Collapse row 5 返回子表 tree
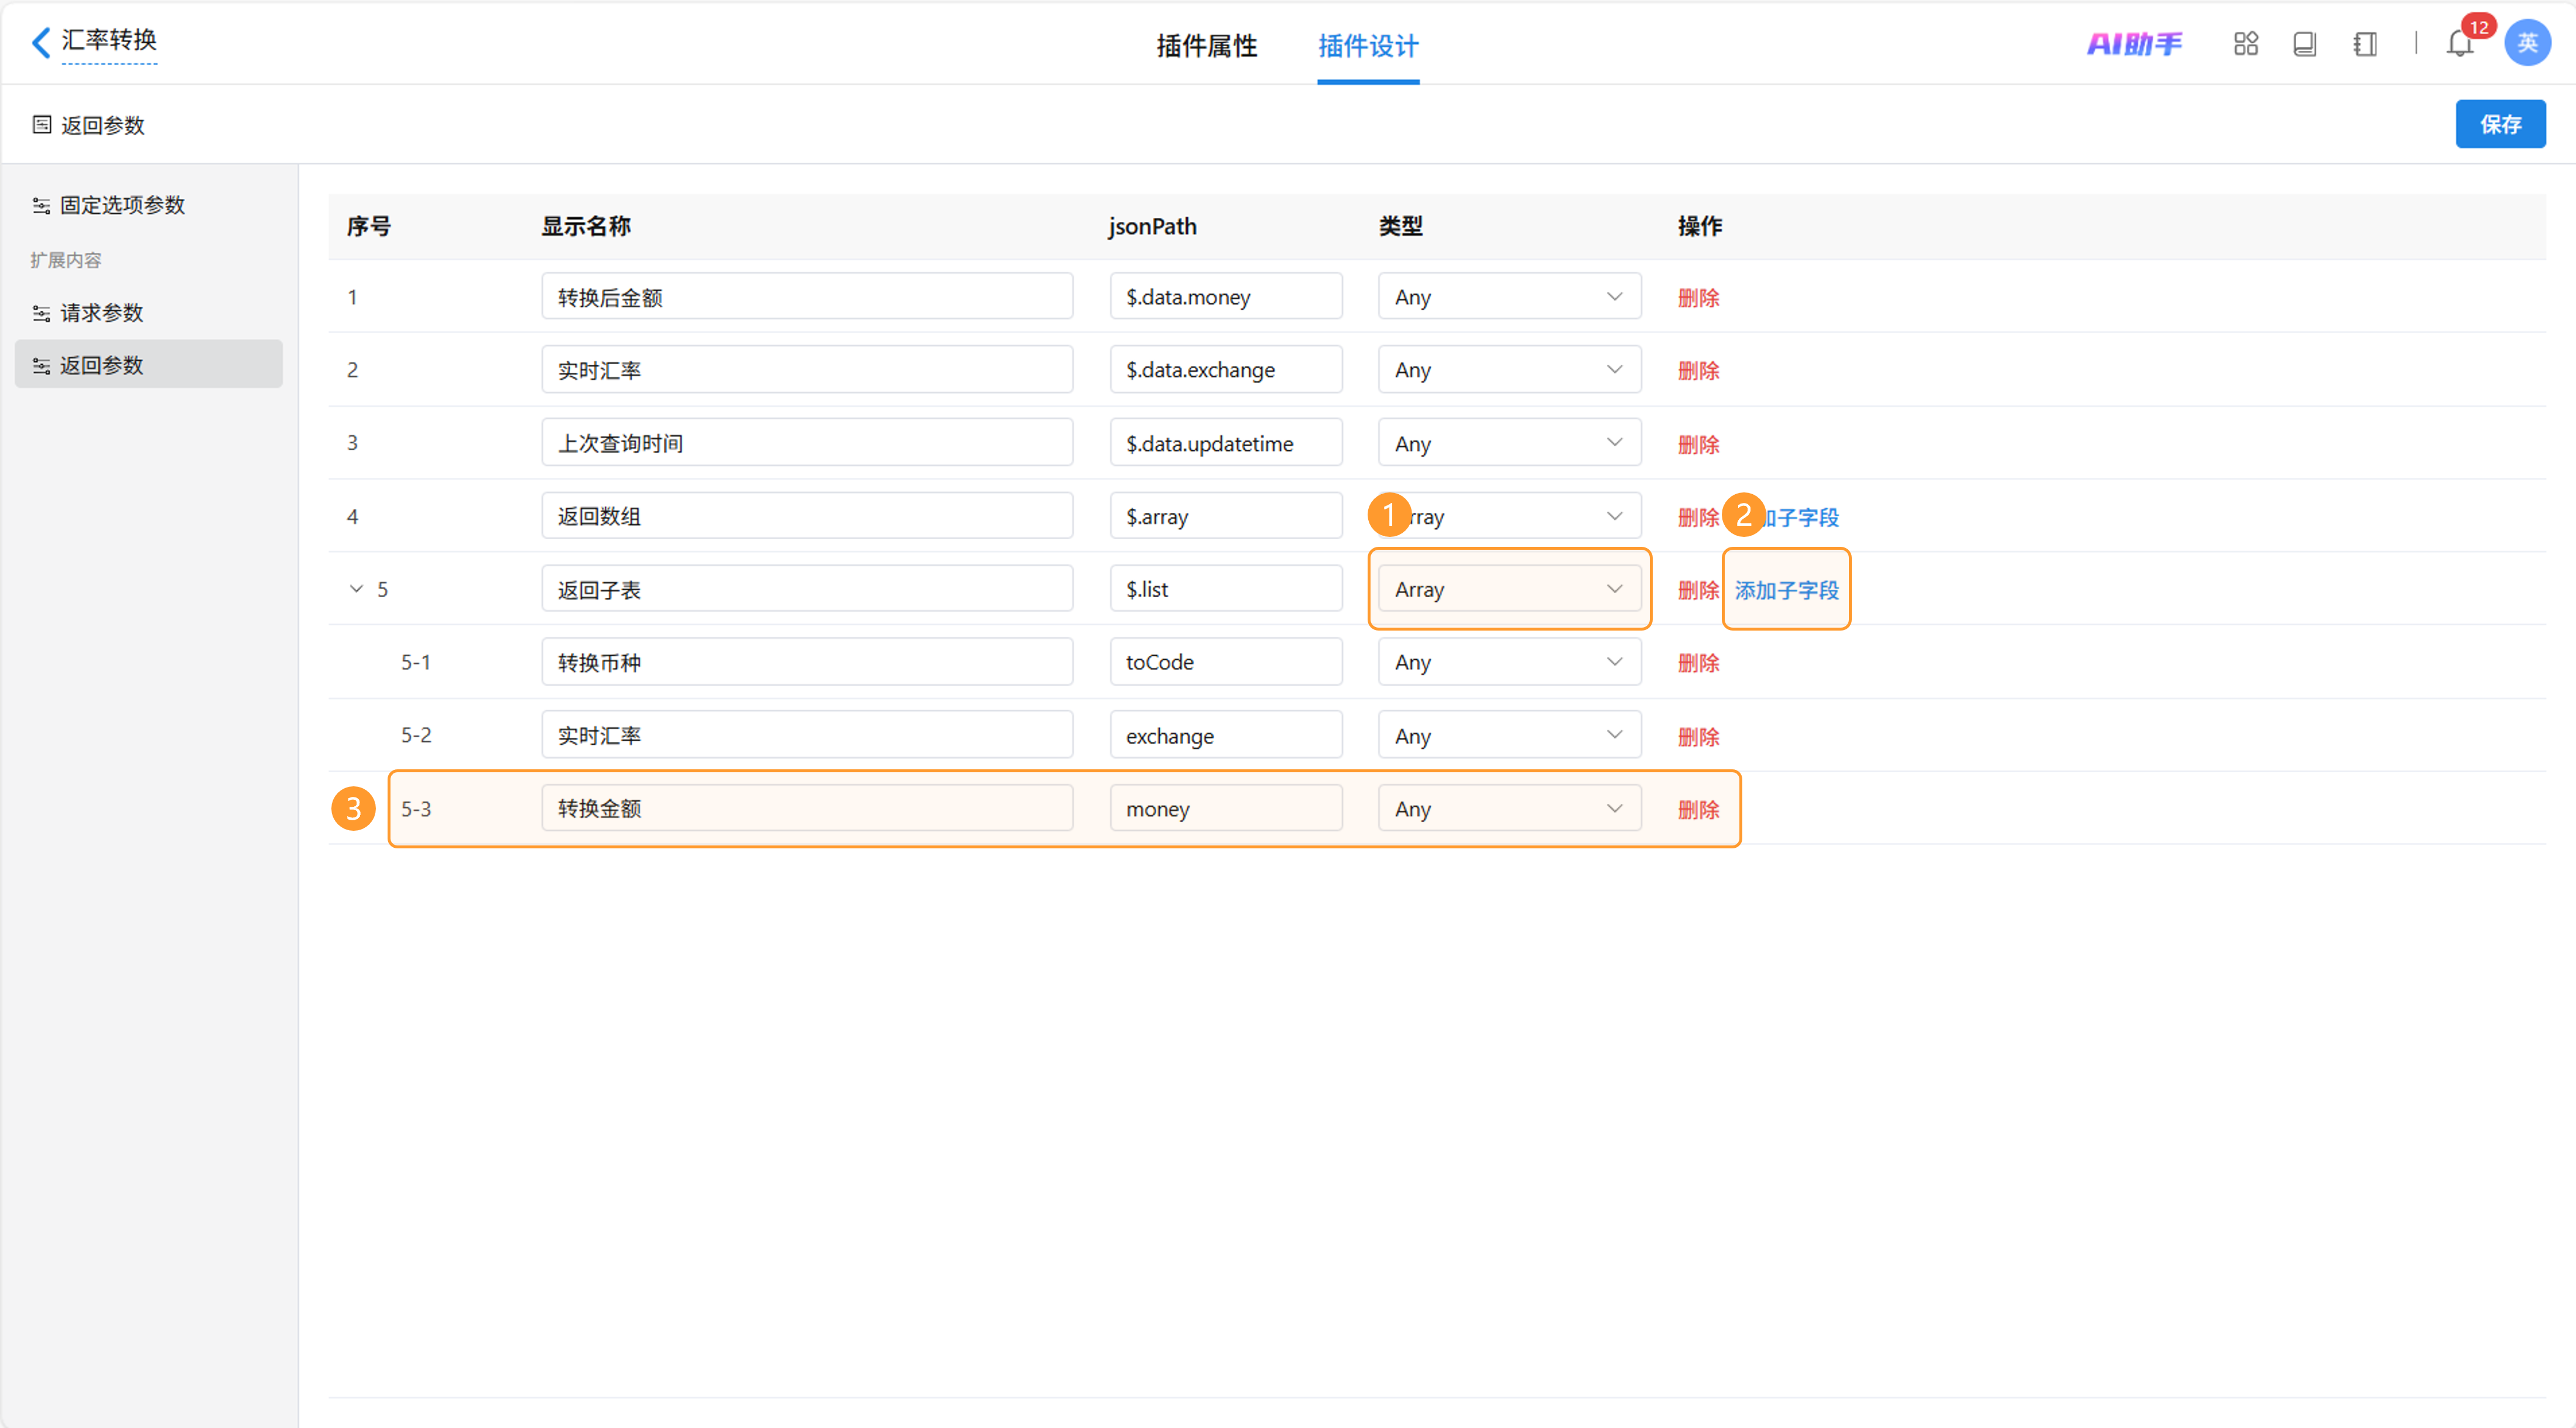The image size is (2576, 1428). point(356,589)
